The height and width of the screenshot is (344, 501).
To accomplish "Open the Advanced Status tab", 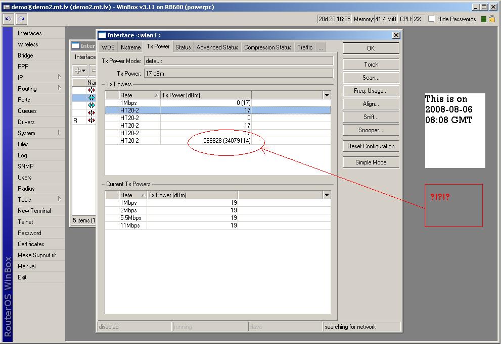I will point(217,47).
